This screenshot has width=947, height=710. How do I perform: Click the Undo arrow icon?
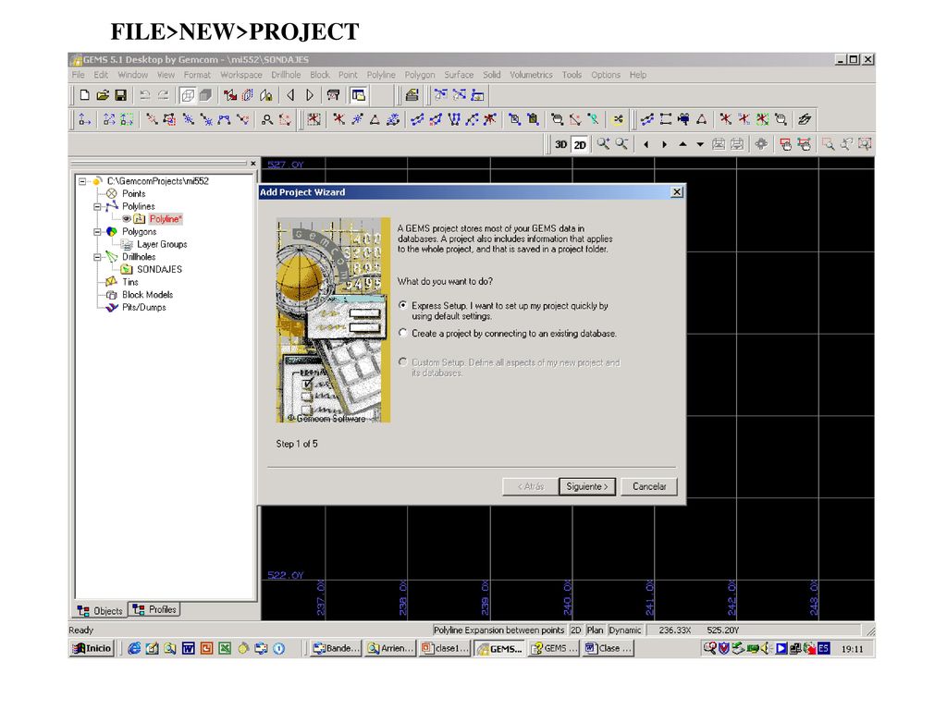pos(145,95)
